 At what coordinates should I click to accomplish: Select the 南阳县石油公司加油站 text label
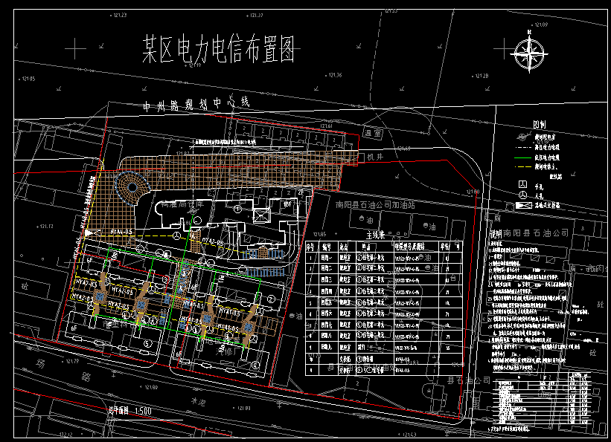tap(377, 204)
